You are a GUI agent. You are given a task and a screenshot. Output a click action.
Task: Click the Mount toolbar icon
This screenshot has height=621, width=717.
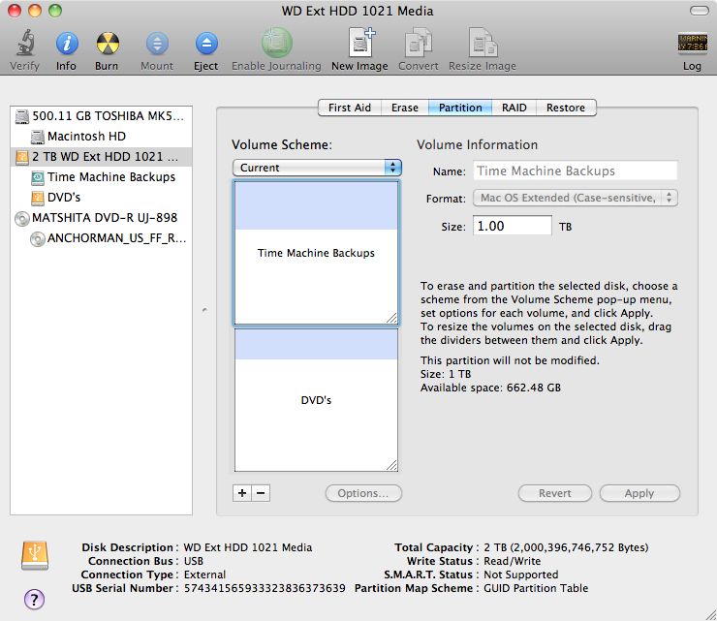tap(157, 44)
